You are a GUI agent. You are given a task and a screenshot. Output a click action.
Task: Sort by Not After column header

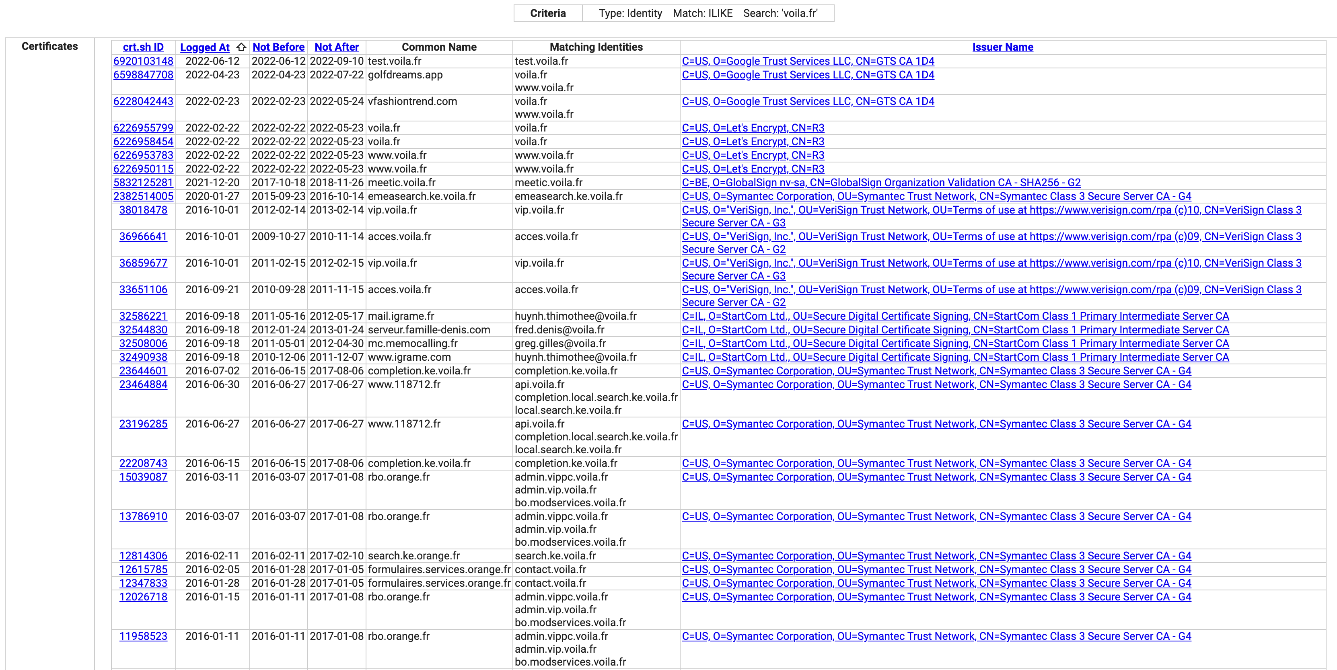(x=336, y=47)
